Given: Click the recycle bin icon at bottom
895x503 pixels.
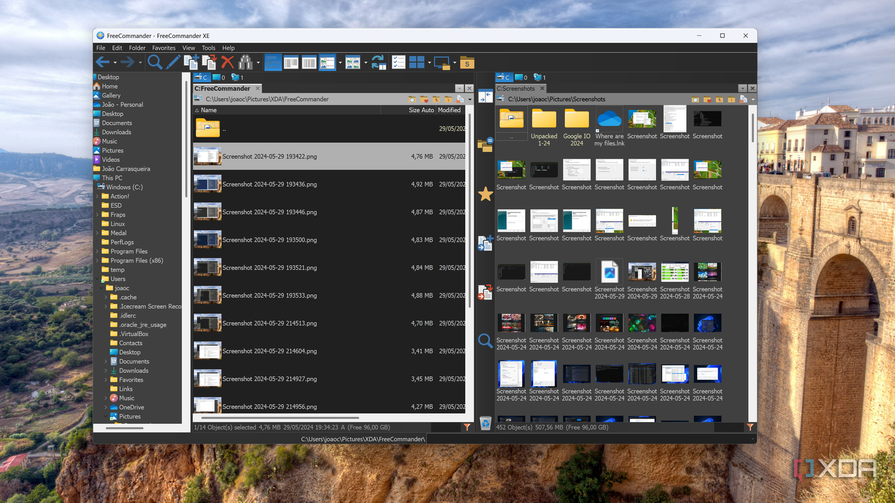Looking at the screenshot, I should click(485, 424).
